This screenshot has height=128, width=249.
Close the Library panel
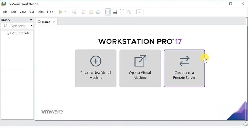pyautogui.click(x=31, y=20)
